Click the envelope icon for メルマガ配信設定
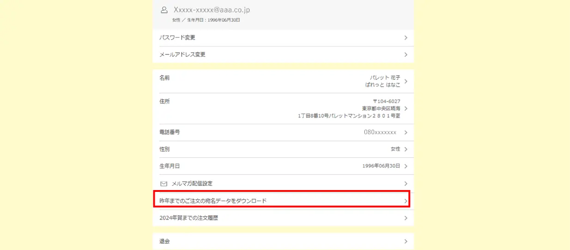 [x=164, y=184]
